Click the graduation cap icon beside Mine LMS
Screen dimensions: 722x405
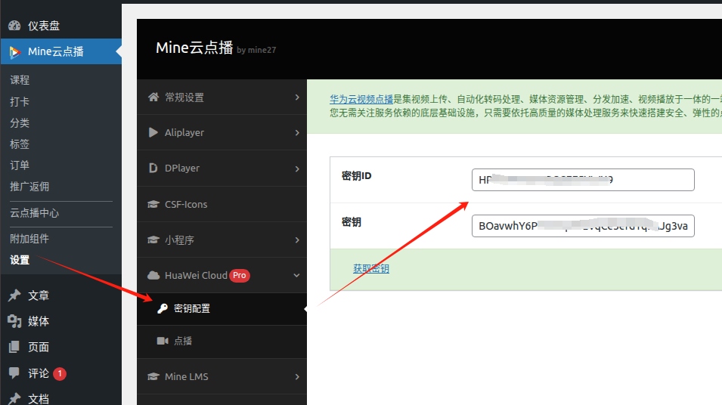tap(153, 376)
